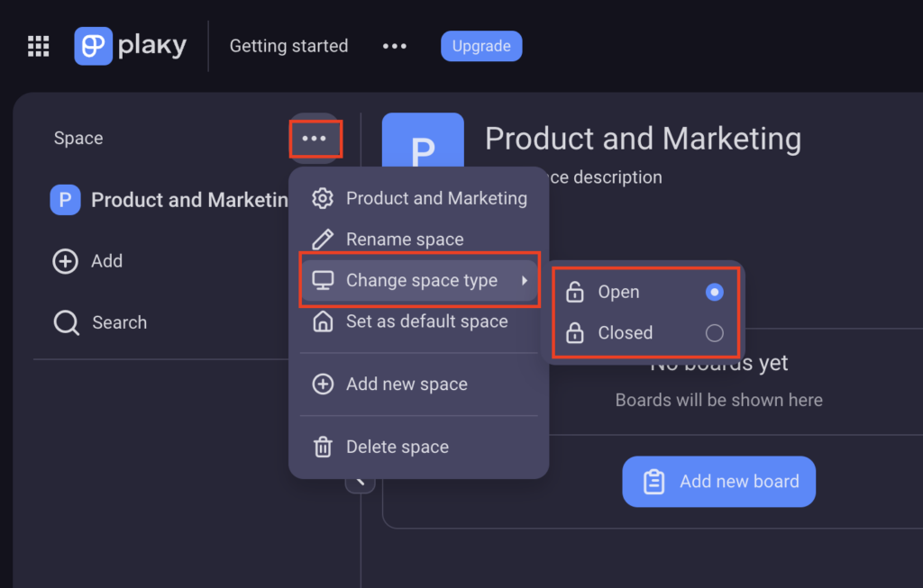The image size is (923, 588).
Task: Open the space options ellipsis menu
Action: [x=315, y=138]
